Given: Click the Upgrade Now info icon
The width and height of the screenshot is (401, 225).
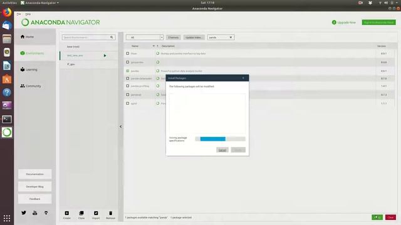Looking at the screenshot, I should [x=334, y=22].
